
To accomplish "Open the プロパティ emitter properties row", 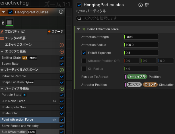I will pos(12,32).
